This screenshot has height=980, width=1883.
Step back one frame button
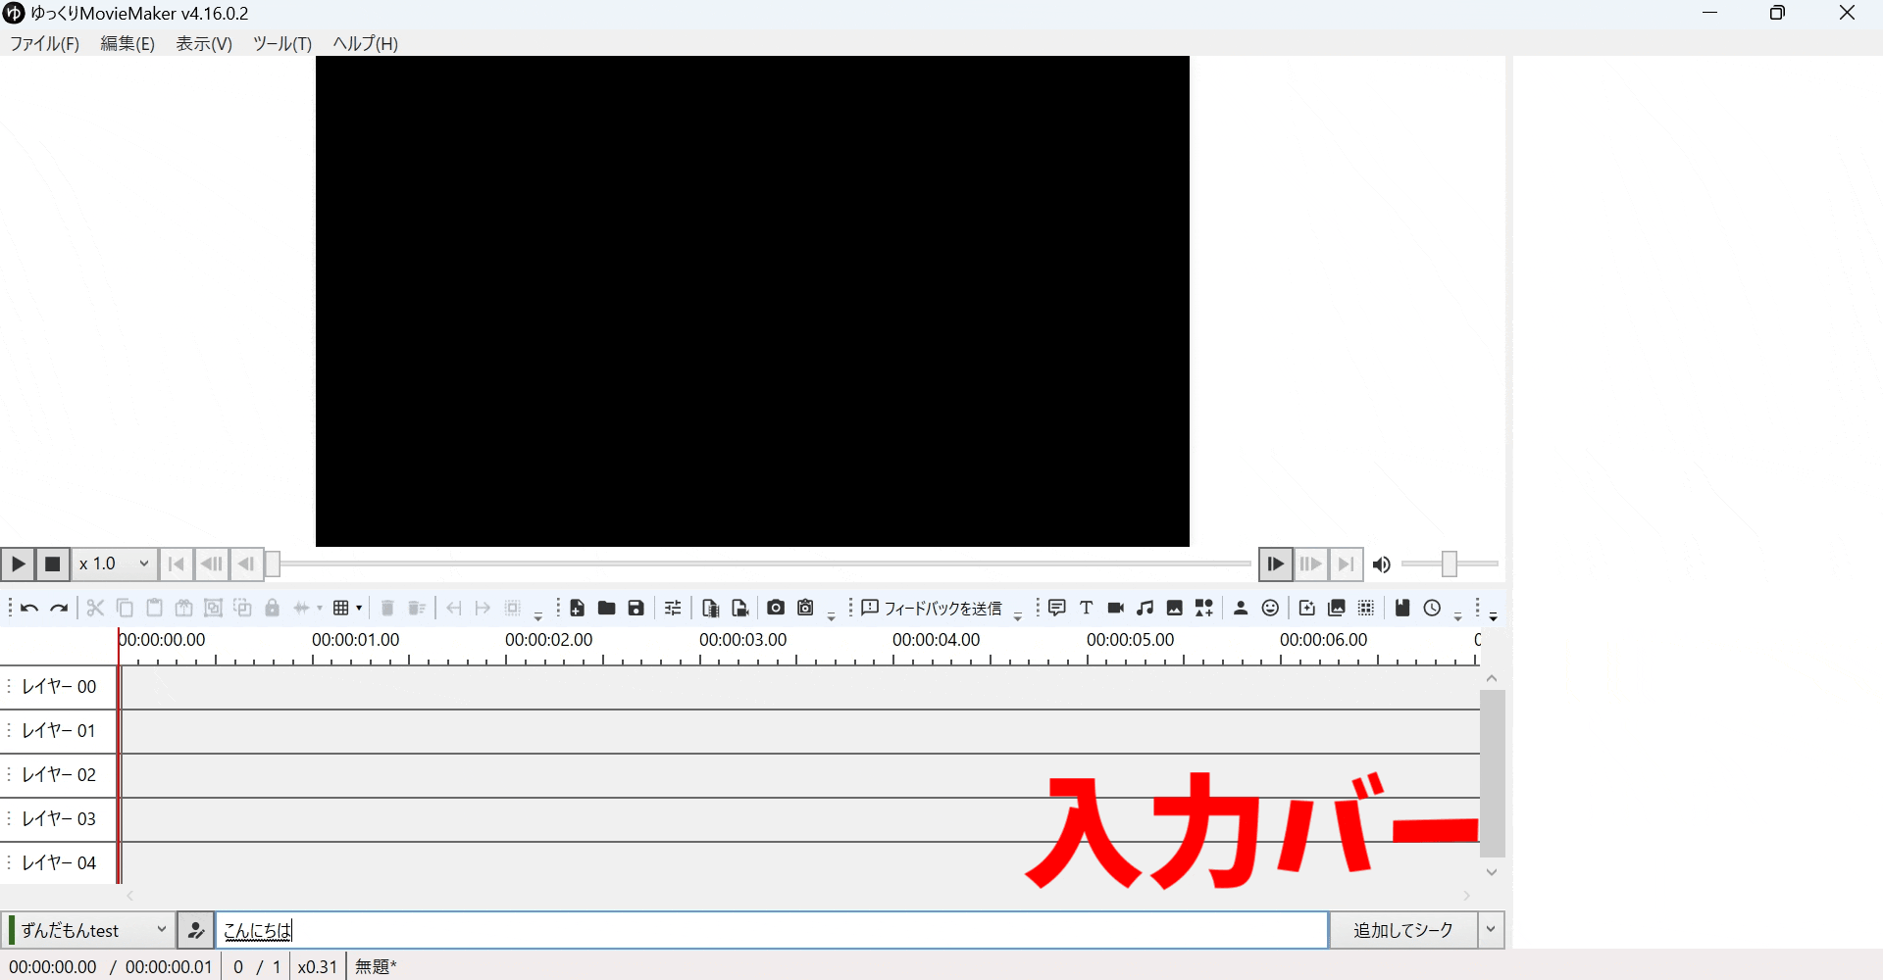click(x=246, y=564)
